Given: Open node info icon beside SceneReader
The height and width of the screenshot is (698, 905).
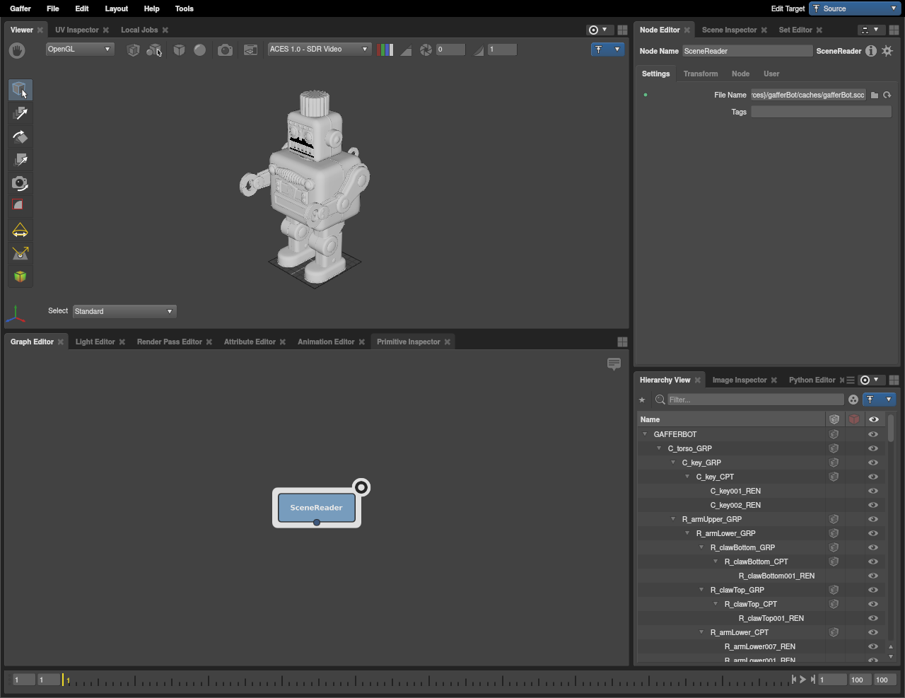Looking at the screenshot, I should 871,51.
